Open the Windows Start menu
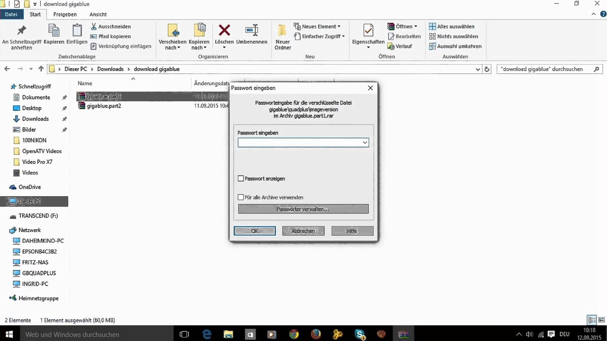The height and width of the screenshot is (341, 607). pyautogui.click(x=9, y=334)
